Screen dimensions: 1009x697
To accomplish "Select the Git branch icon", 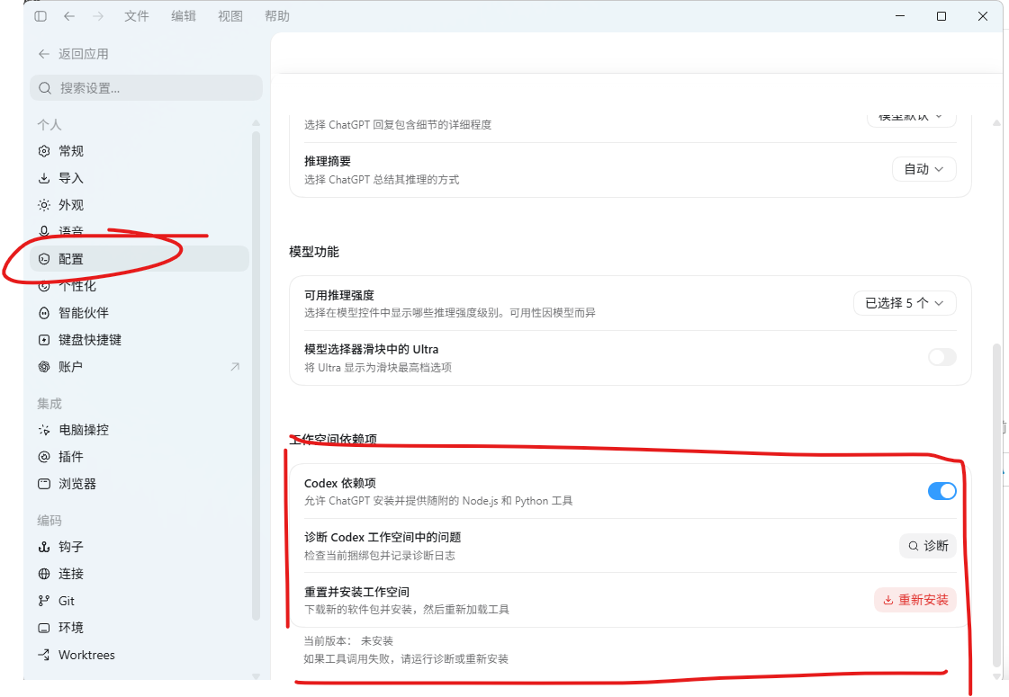I will tap(44, 601).
